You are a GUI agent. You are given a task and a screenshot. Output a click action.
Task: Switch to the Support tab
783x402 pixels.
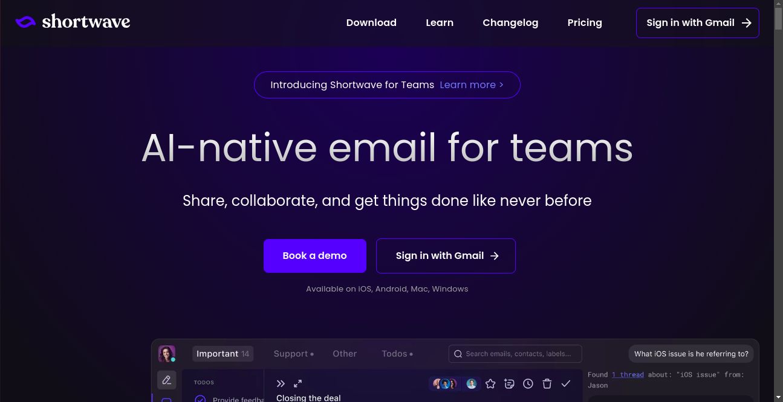coord(293,354)
